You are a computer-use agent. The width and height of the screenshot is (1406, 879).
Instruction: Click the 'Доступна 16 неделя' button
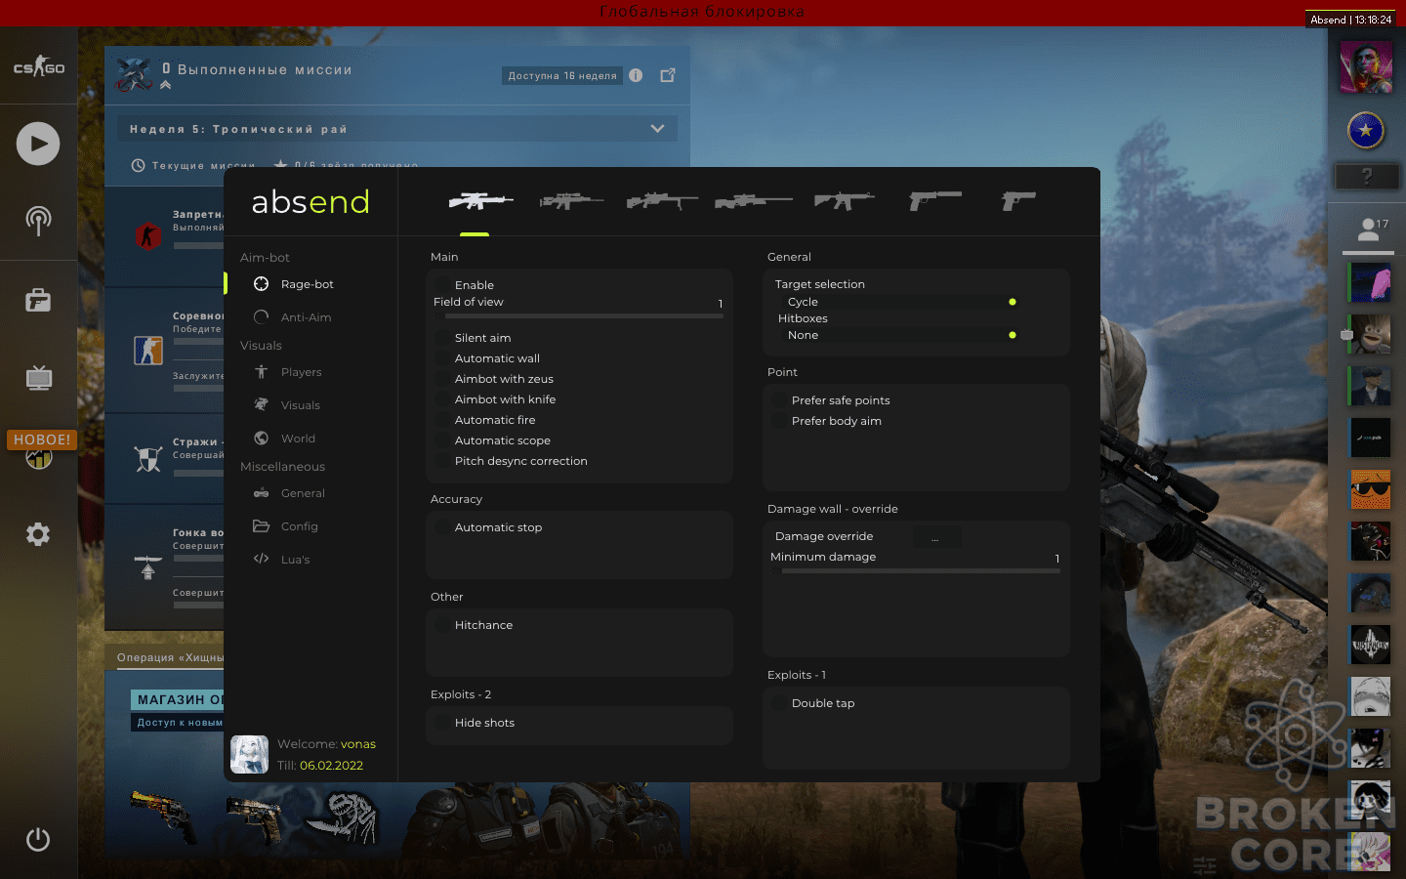562,75
